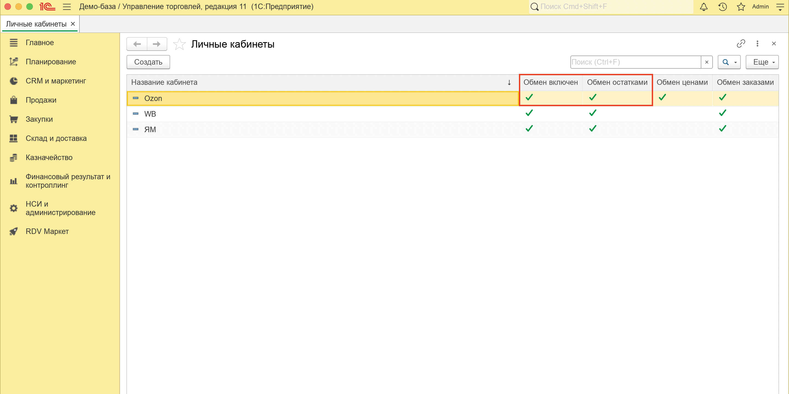789x394 pixels.
Task: Click Ozon Обмен включен checkmark
Action: point(529,98)
